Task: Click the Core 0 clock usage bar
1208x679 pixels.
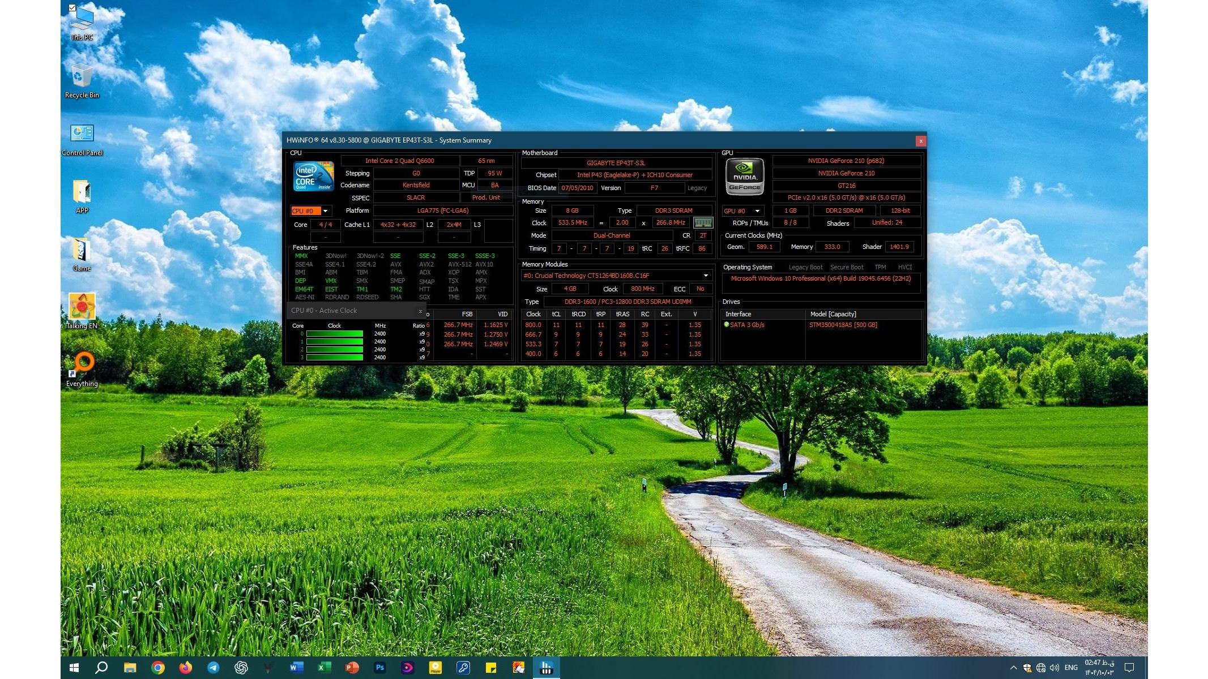Action: point(335,334)
